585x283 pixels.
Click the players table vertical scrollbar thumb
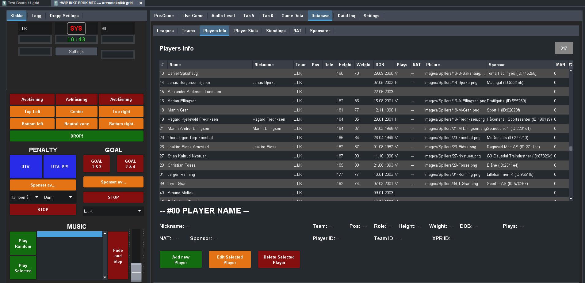point(571,149)
